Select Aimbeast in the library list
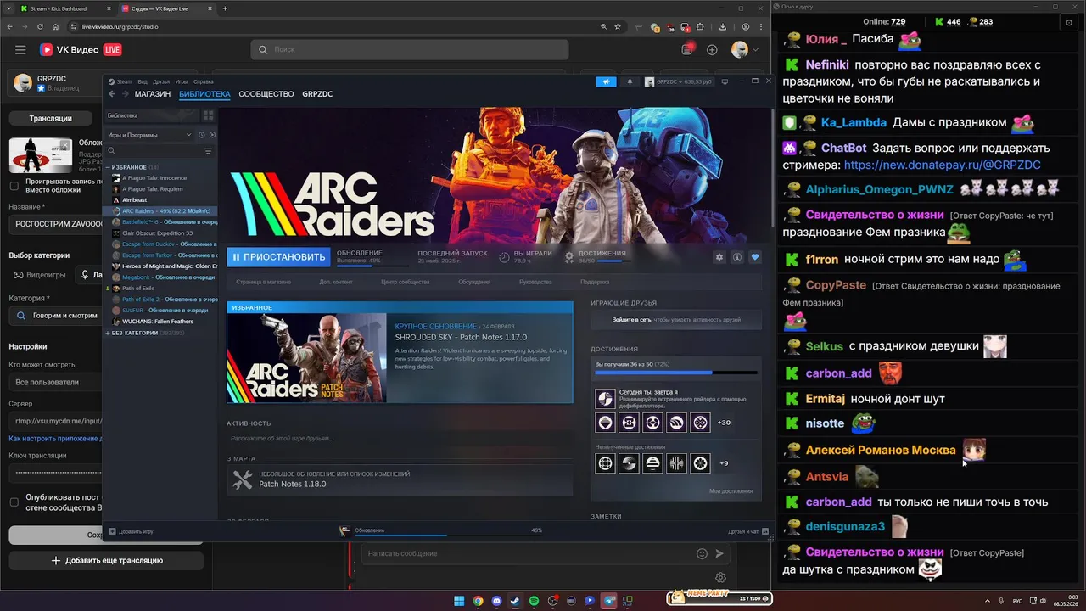The image size is (1086, 611). 134,200
